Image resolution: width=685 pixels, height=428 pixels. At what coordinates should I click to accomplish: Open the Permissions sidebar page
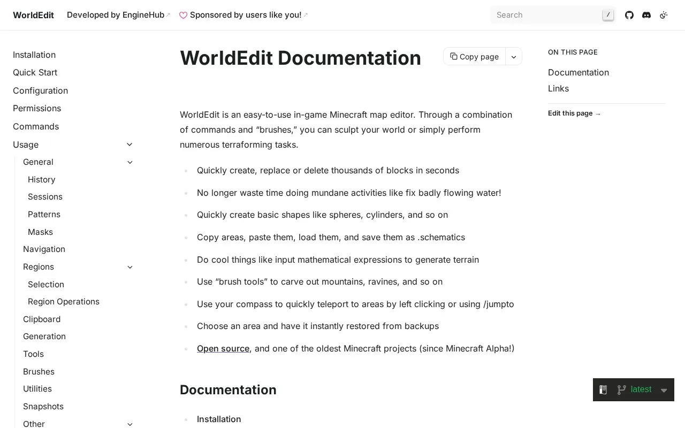(x=37, y=108)
